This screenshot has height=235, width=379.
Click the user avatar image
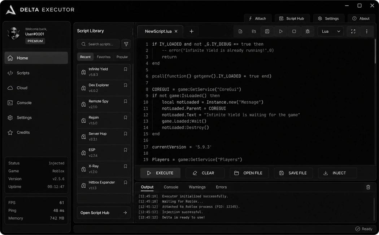click(x=14, y=33)
